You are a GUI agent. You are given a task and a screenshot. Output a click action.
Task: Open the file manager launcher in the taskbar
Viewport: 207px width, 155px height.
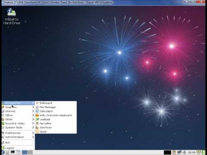click(7, 152)
